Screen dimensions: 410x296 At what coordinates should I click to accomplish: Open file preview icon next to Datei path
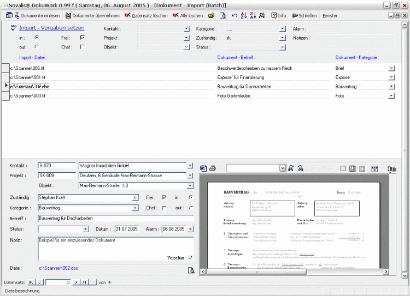click(x=191, y=270)
